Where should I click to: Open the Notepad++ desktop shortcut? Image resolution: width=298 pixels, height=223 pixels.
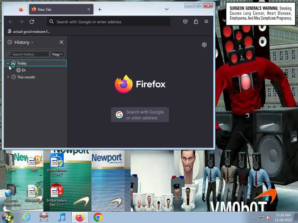click(x=34, y=193)
